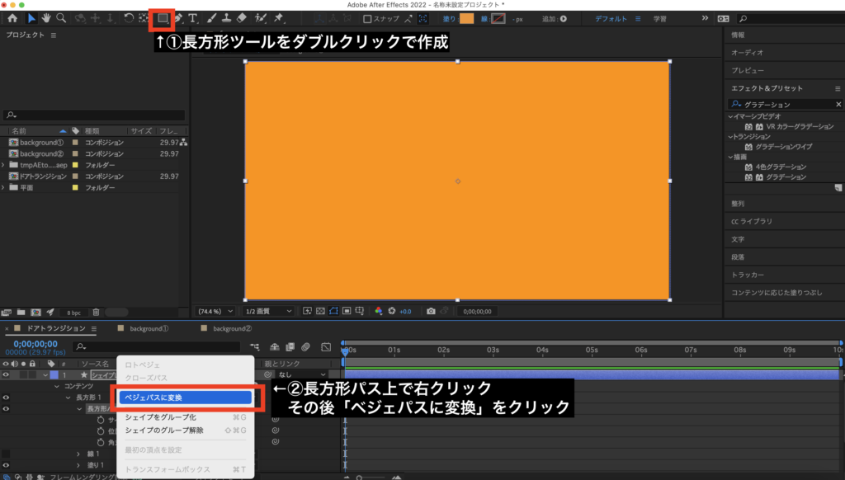Collapse the コンテンツ group in timeline

[x=57, y=386]
